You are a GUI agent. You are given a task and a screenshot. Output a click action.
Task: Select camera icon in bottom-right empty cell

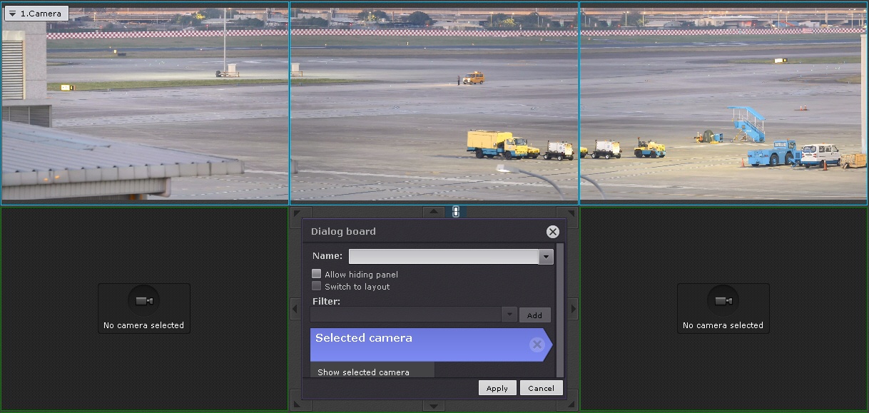tap(723, 301)
